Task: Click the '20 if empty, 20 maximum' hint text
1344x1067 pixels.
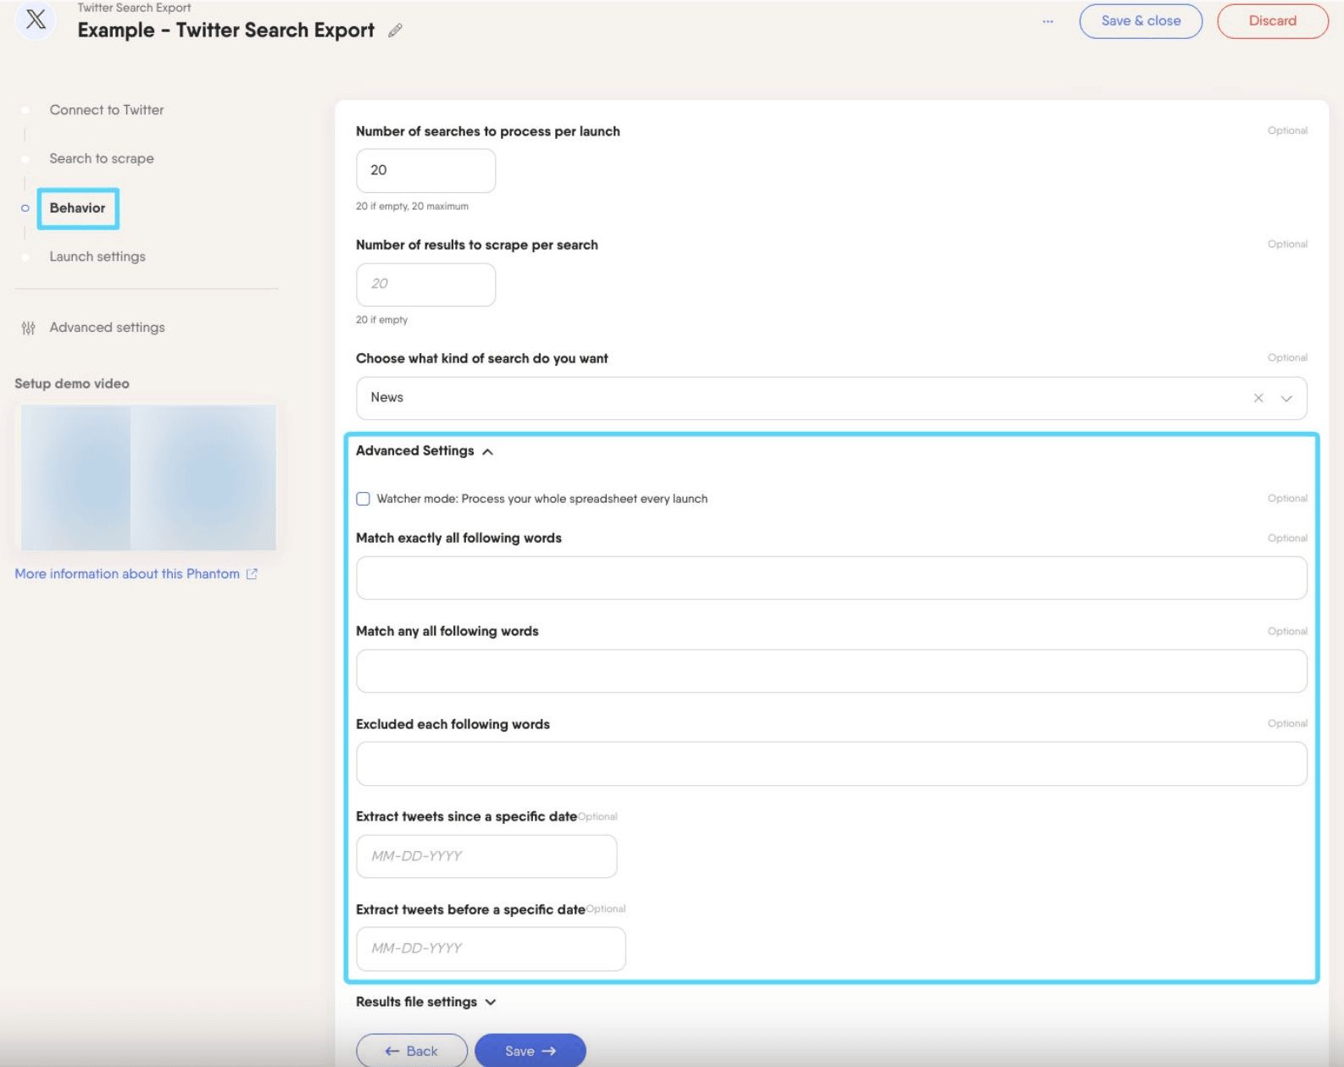Action: click(x=412, y=207)
